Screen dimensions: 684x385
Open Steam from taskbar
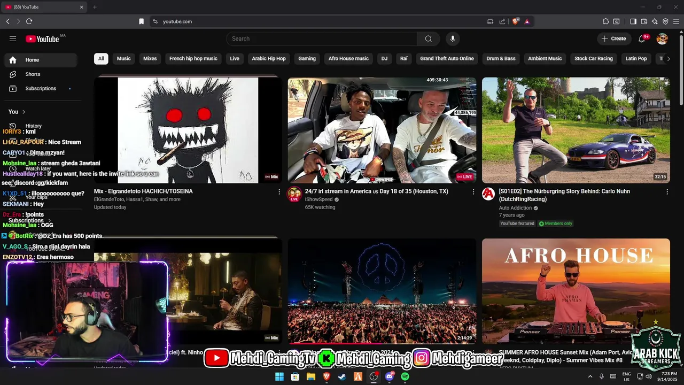coord(342,376)
